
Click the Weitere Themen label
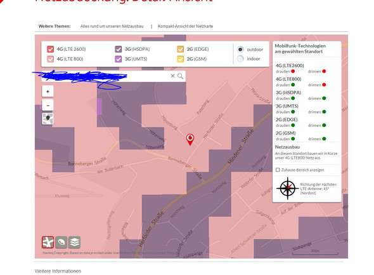click(55, 26)
